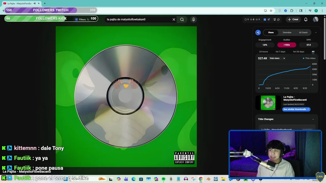Open Microsoft Edge from the taskbar

(x=133, y=179)
